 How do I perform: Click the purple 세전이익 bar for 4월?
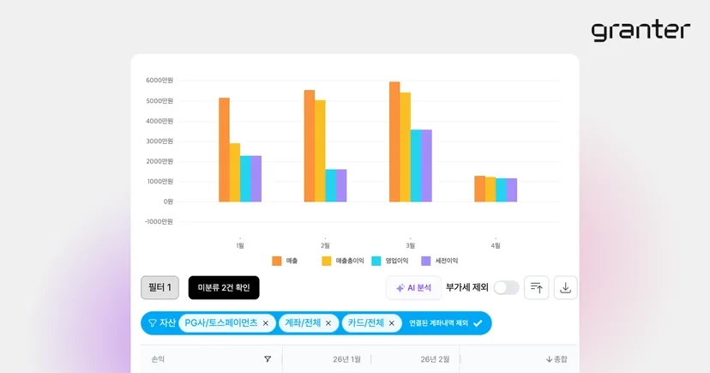click(x=512, y=190)
